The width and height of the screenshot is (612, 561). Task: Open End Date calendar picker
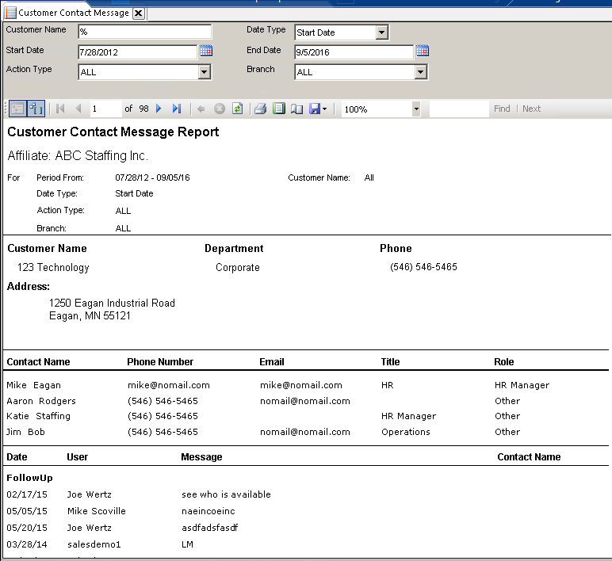[x=423, y=51]
